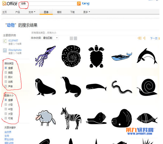This screenshot has height=144, width=163.
Task: Click the Bing logo
Action: 86,3
